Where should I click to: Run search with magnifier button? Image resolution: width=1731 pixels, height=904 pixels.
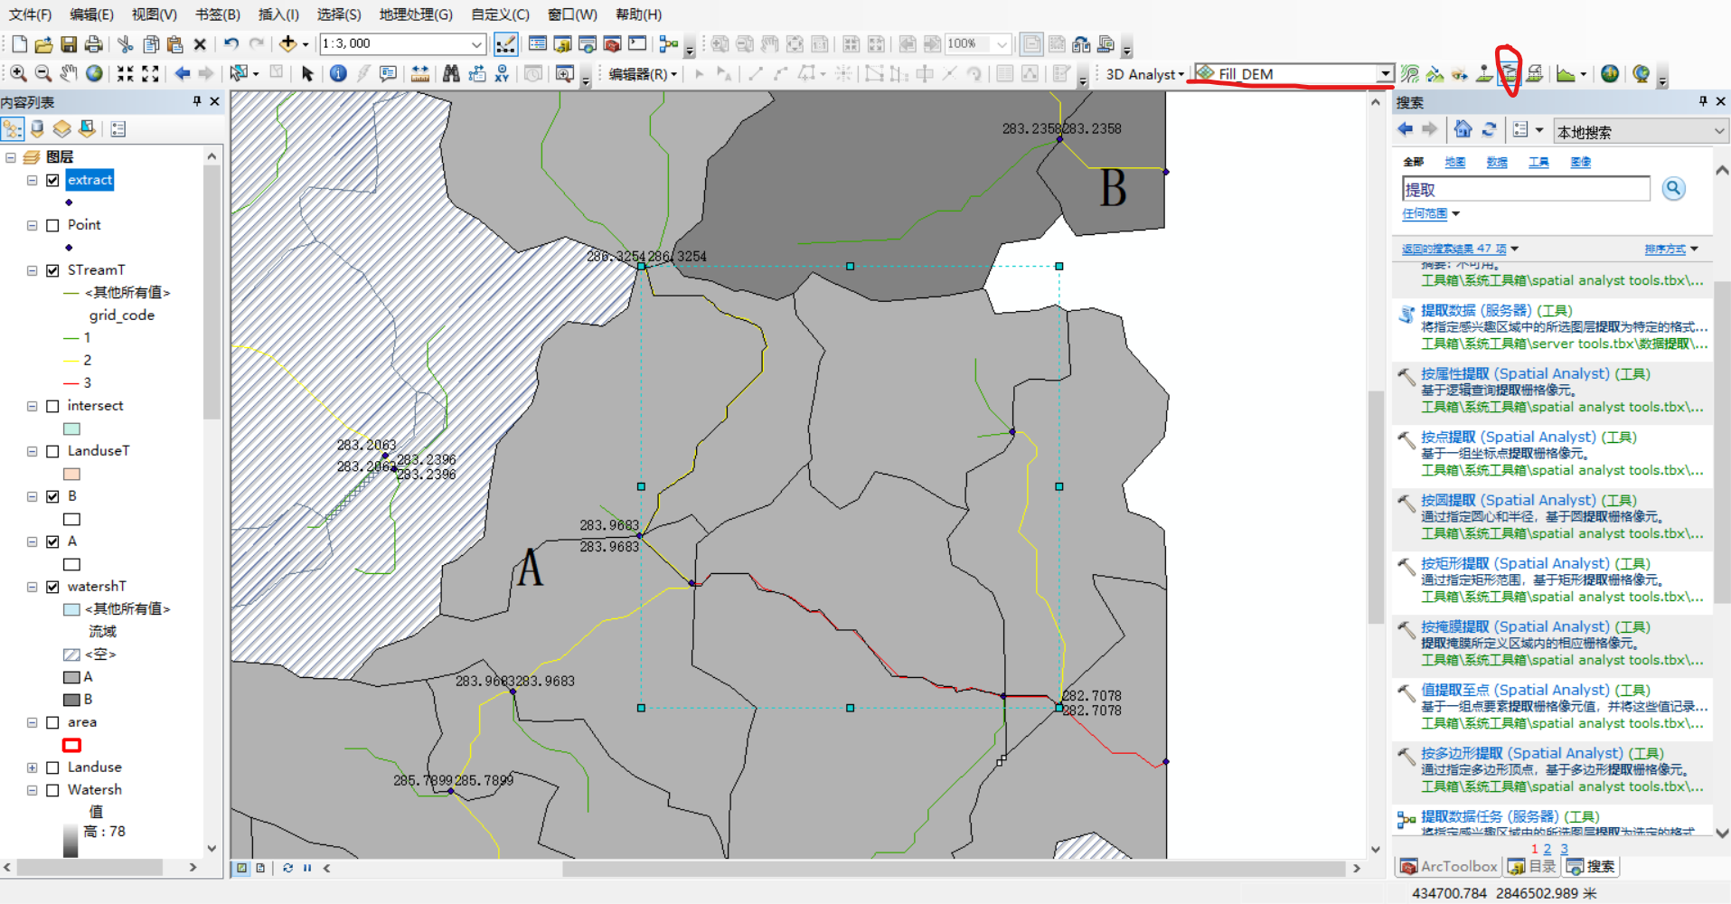(1673, 188)
